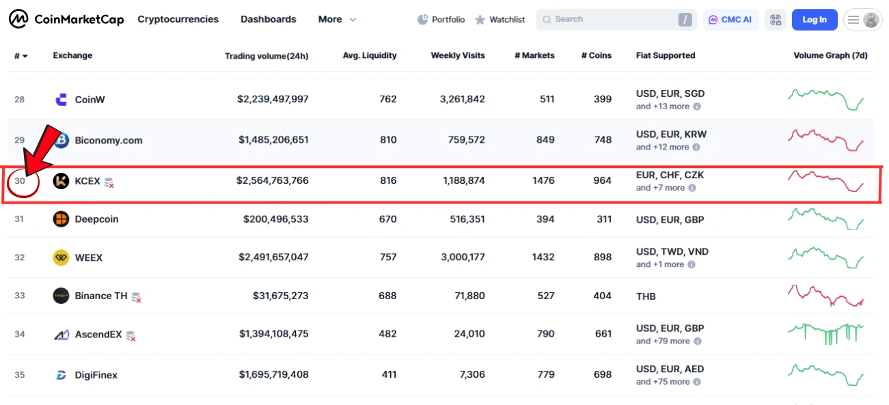Click WEEX weekly visits 3,000,177
The height and width of the screenshot is (405, 889).
coord(463,257)
